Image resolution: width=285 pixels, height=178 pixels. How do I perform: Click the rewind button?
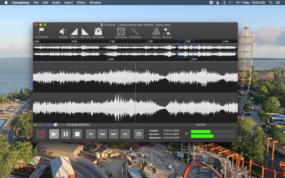102,134
